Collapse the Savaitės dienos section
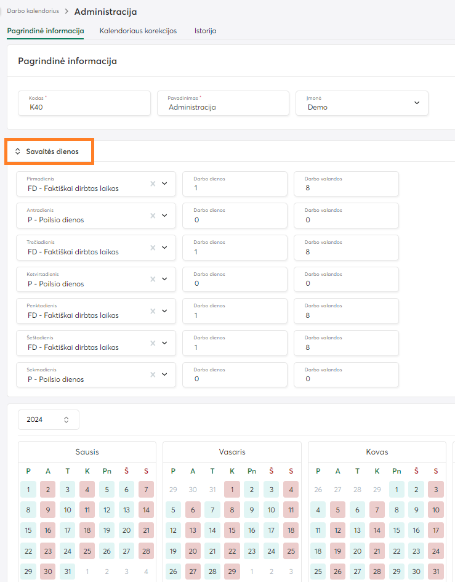Image resolution: width=455 pixels, height=582 pixels. [x=49, y=152]
